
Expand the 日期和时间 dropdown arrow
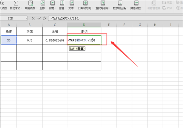click(92, 8)
